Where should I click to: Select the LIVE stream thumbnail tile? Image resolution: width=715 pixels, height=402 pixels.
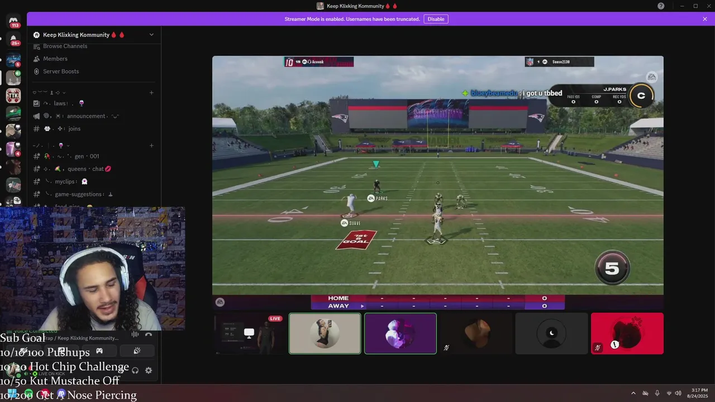point(249,333)
